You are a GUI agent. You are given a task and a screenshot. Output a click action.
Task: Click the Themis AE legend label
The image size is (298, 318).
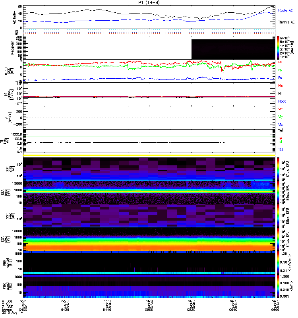[x=286, y=22]
